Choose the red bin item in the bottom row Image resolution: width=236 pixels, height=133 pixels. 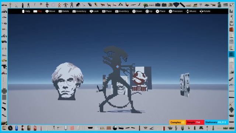[x=164, y=128]
